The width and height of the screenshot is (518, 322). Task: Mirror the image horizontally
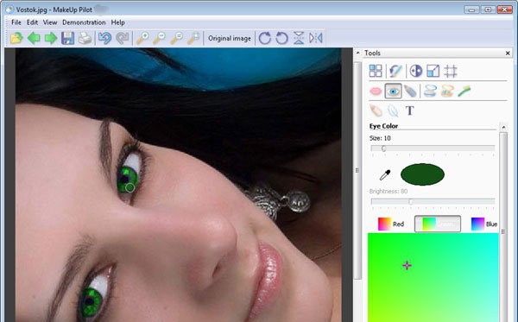coord(316,38)
